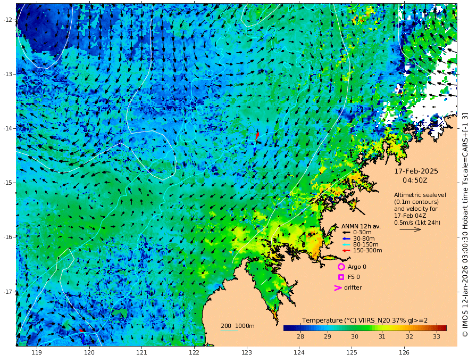This screenshot has width=468, height=362.
Task: Click the dark red end of temperature colorbar
Action: coord(444,328)
